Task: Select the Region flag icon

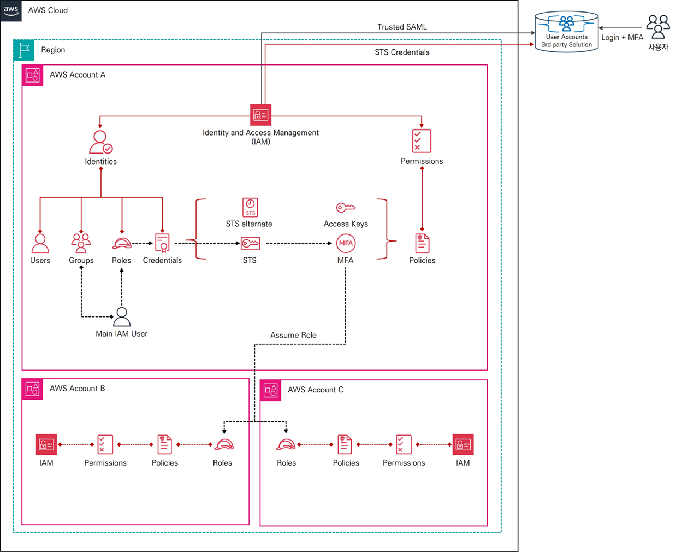Action: [24, 50]
